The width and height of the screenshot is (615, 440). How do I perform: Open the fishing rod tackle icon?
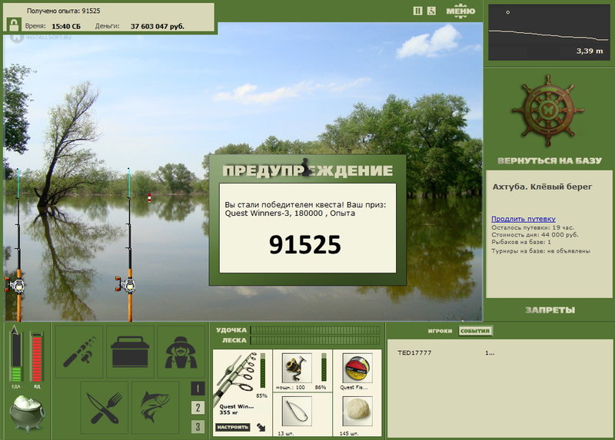[x=79, y=352]
